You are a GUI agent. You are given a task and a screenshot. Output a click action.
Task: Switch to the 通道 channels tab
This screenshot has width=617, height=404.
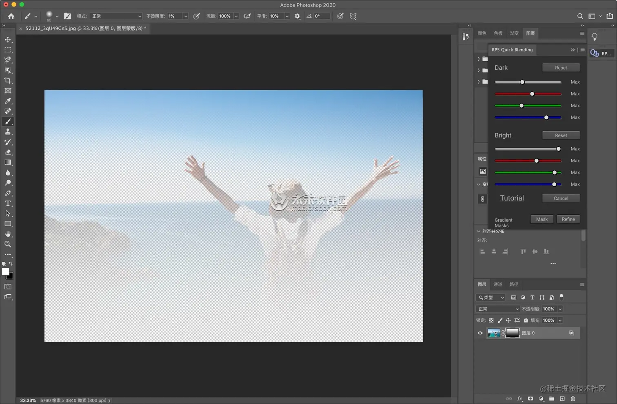pyautogui.click(x=498, y=285)
